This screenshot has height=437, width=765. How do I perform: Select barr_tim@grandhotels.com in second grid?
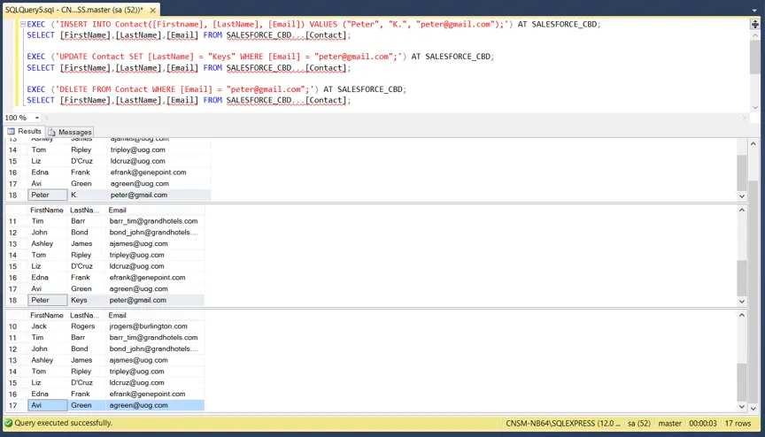[155, 221]
